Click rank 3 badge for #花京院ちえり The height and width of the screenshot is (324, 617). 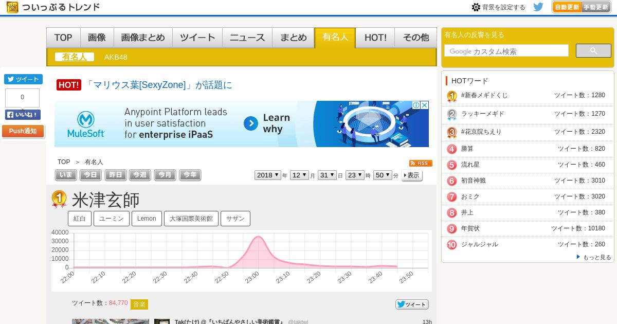click(x=452, y=132)
